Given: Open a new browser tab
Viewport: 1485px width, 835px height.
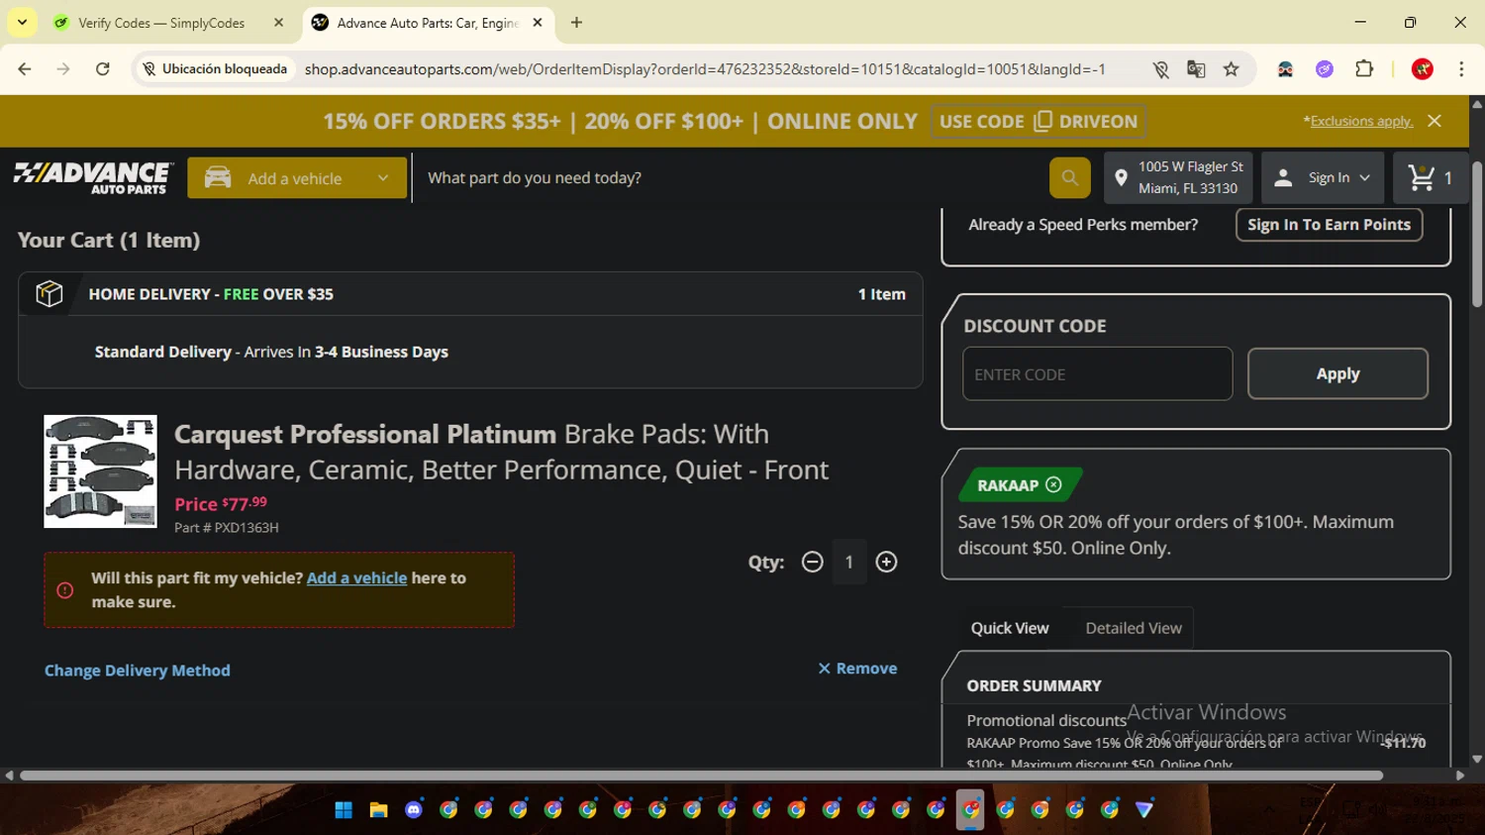Looking at the screenshot, I should click(x=576, y=23).
